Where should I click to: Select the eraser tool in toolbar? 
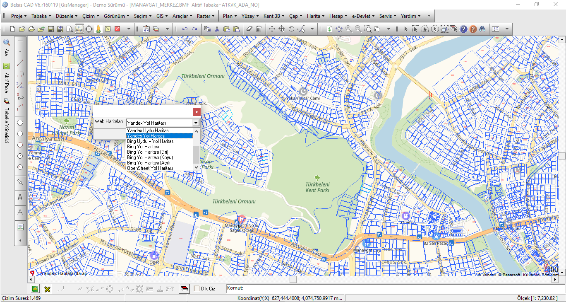pos(249,29)
